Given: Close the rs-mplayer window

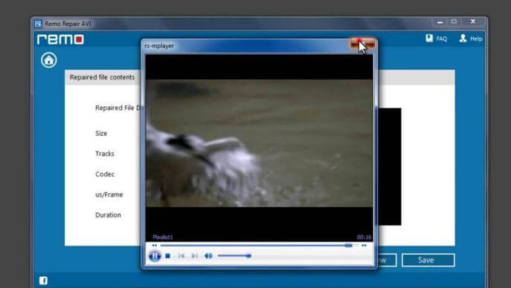Looking at the screenshot, I should (362, 44).
